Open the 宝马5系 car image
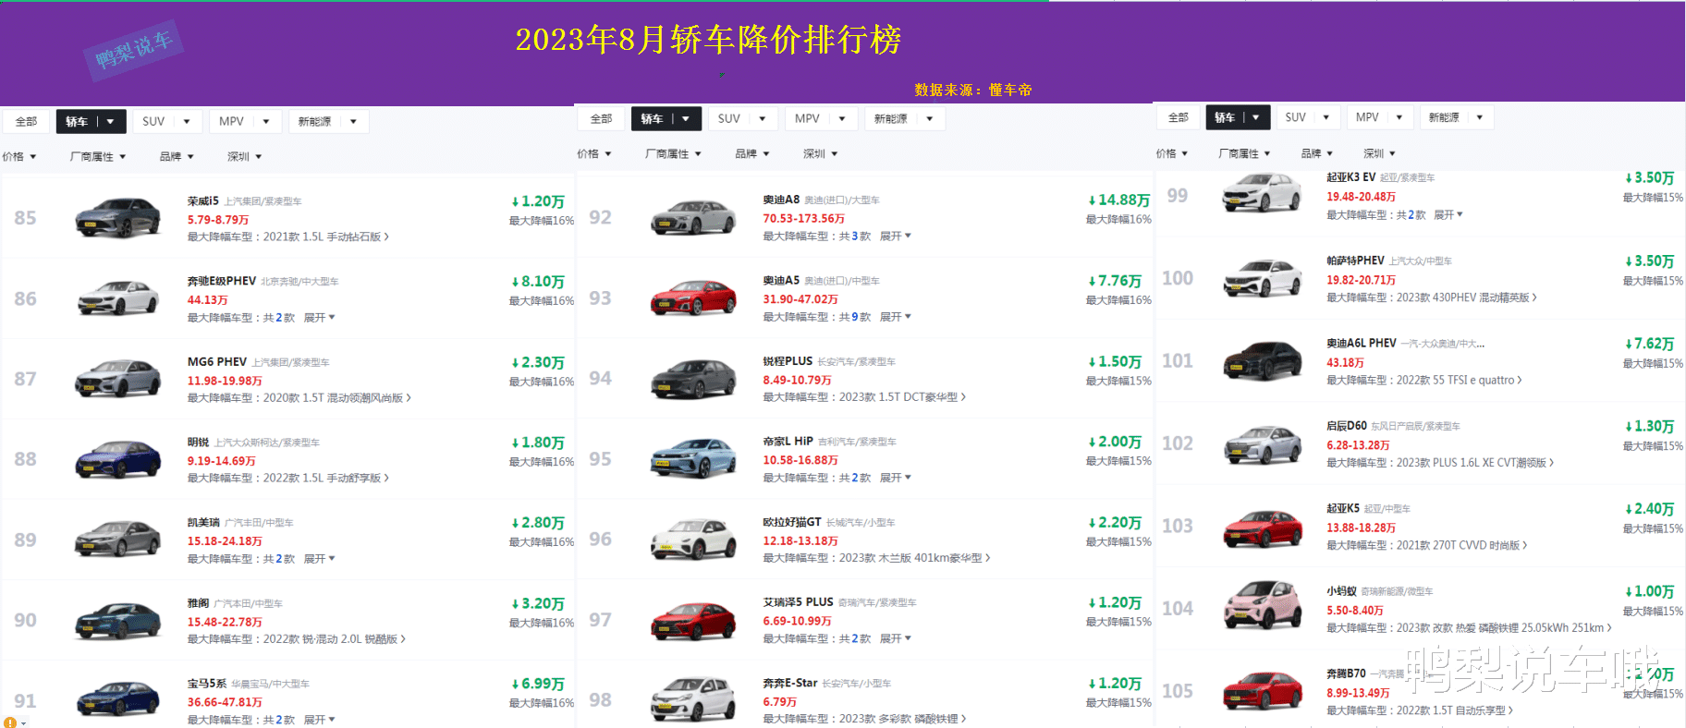Viewport: 1686px width, 728px height. coord(117,699)
